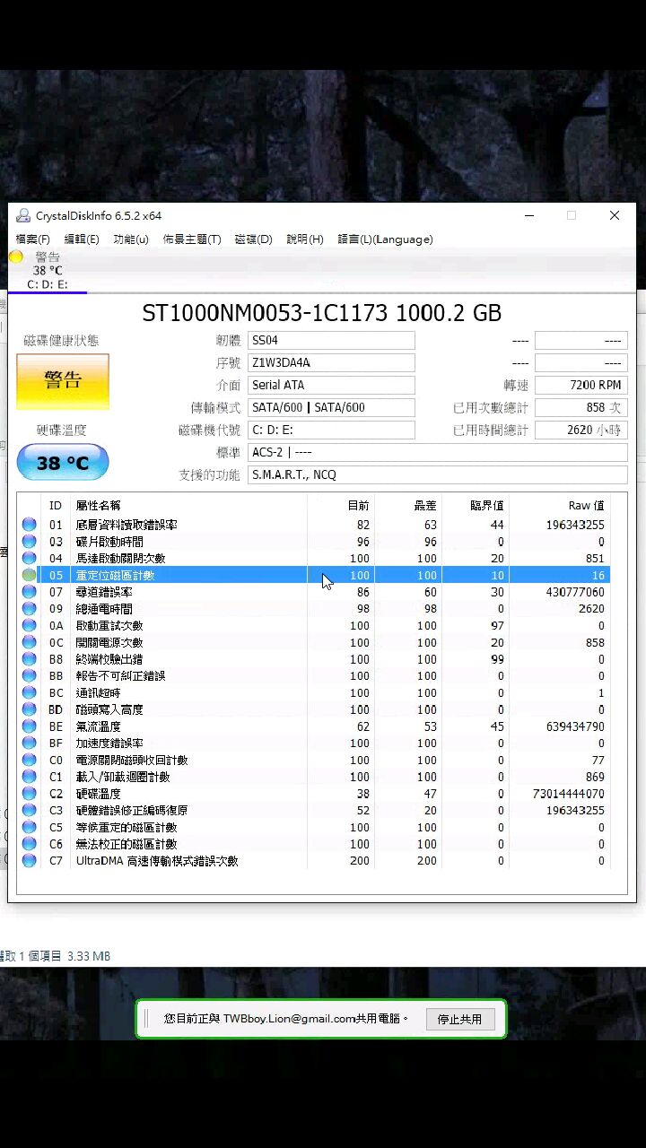Close the CrystalDiskInfo window
This screenshot has height=1148, width=646.
[615, 215]
